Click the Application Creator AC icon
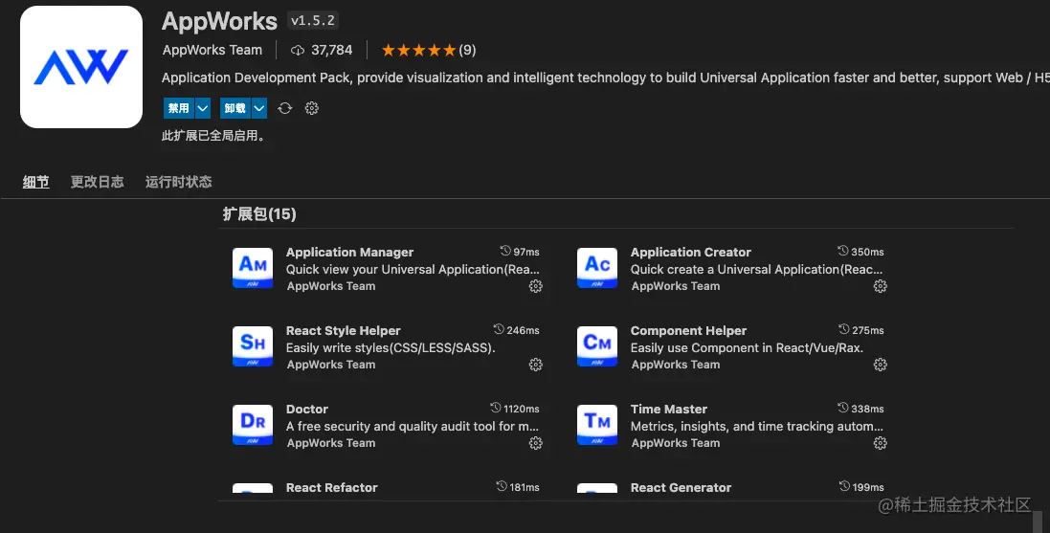The height and width of the screenshot is (533, 1050). [597, 268]
